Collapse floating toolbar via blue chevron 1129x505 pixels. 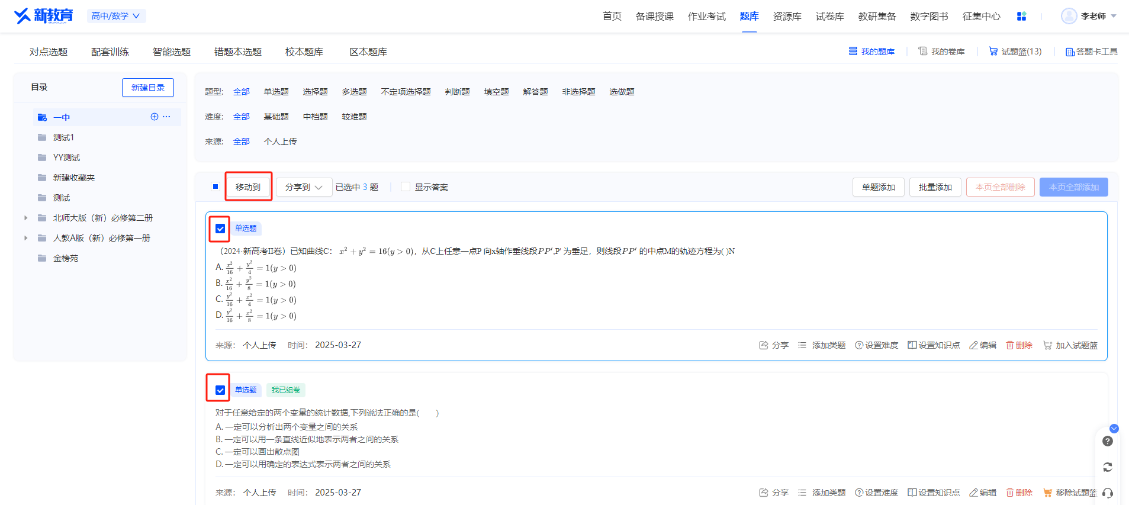click(1114, 428)
